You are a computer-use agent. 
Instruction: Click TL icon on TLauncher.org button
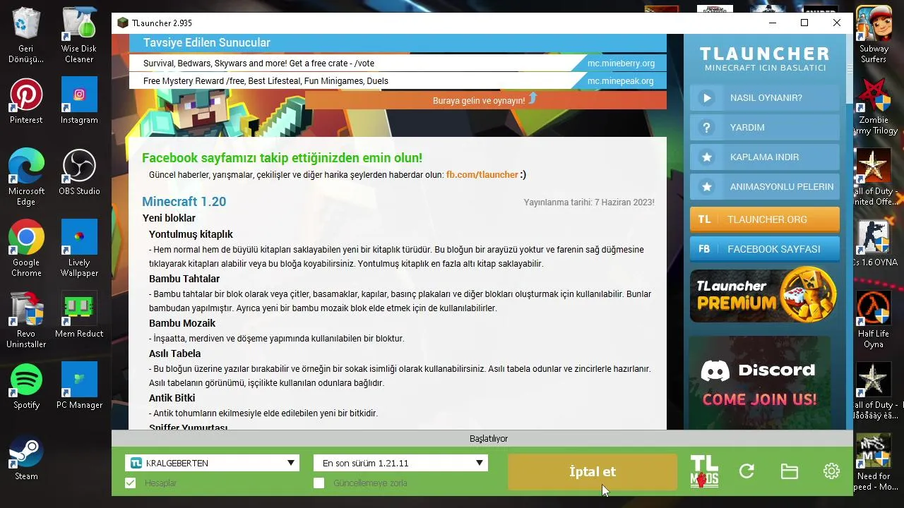pyautogui.click(x=704, y=219)
